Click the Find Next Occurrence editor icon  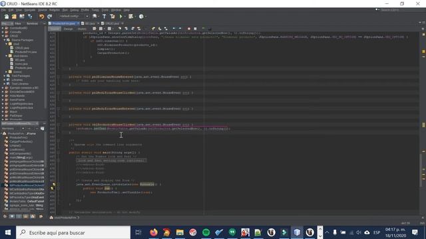point(132,29)
